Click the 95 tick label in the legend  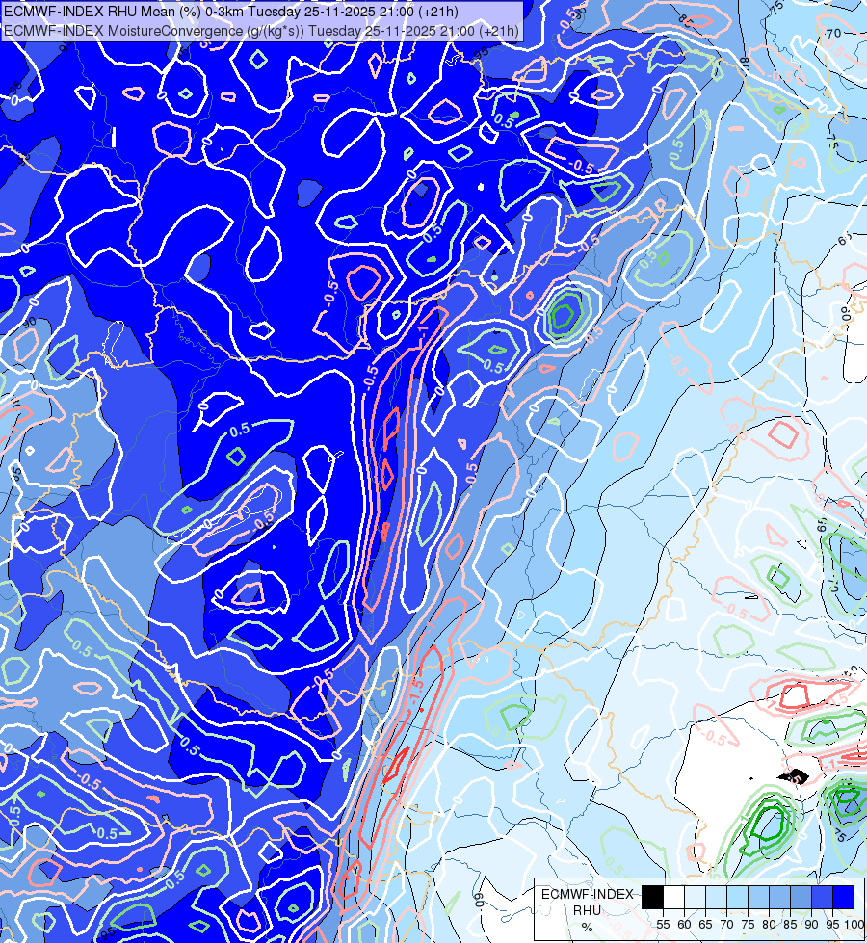pyautogui.click(x=832, y=925)
